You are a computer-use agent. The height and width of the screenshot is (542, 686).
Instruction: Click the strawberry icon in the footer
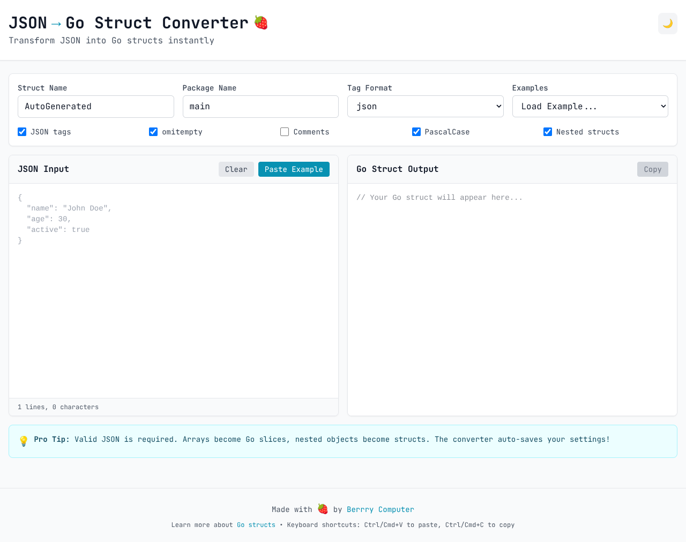click(323, 509)
